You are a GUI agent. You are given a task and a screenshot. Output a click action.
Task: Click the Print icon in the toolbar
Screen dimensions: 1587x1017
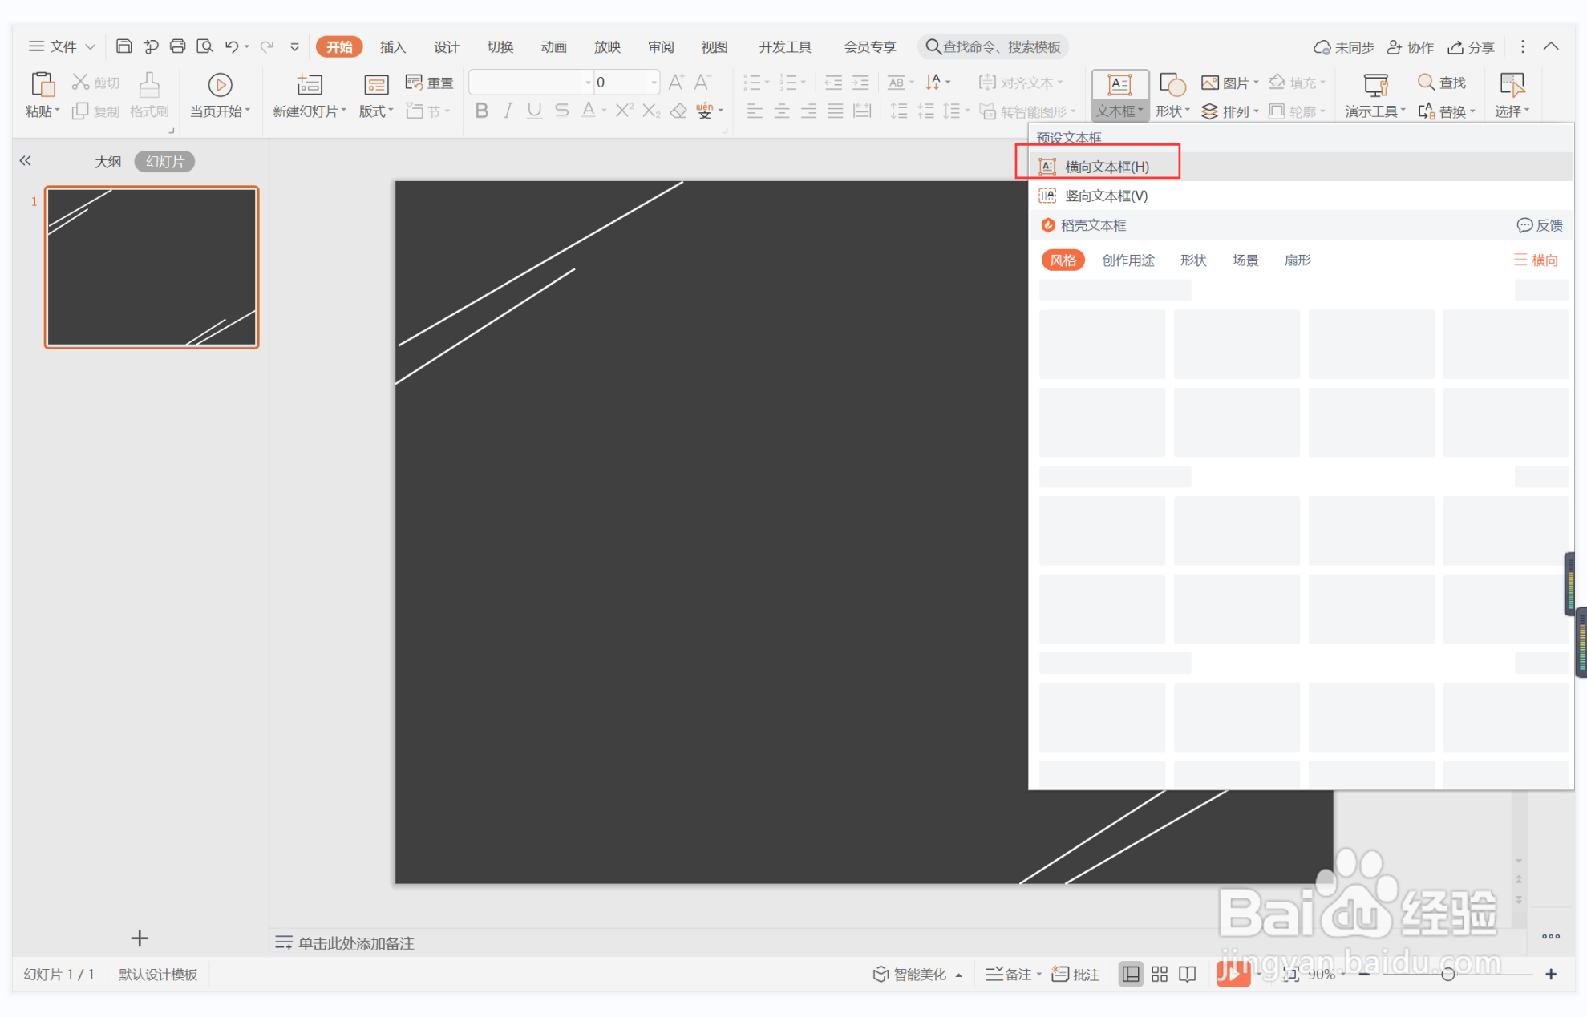[x=177, y=46]
